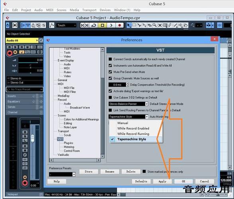Uncheck Mute Pre-Send when Mute
Image resolution: width=234 pixels, height=199 pixels.
(x=110, y=72)
